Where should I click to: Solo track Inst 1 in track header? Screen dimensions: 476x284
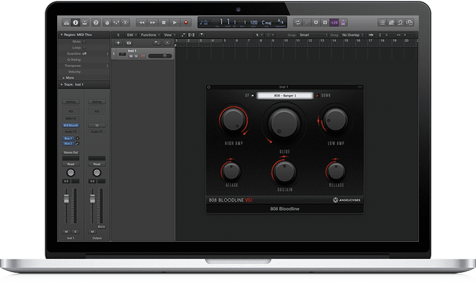tap(136, 56)
